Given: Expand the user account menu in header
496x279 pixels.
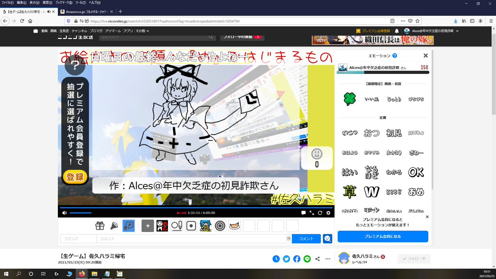Looking at the screenshot, I should [x=431, y=31].
